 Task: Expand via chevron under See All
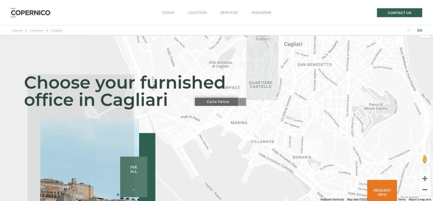tap(134, 190)
